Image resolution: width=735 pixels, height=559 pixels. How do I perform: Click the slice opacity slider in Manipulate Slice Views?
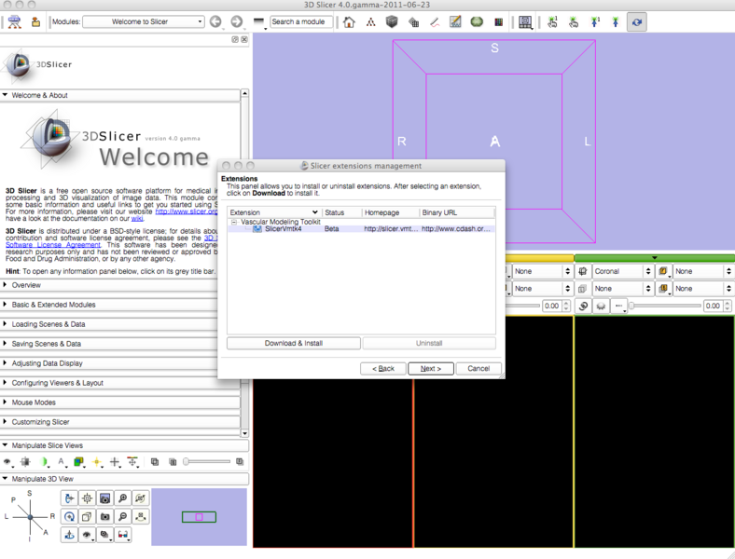(207, 462)
